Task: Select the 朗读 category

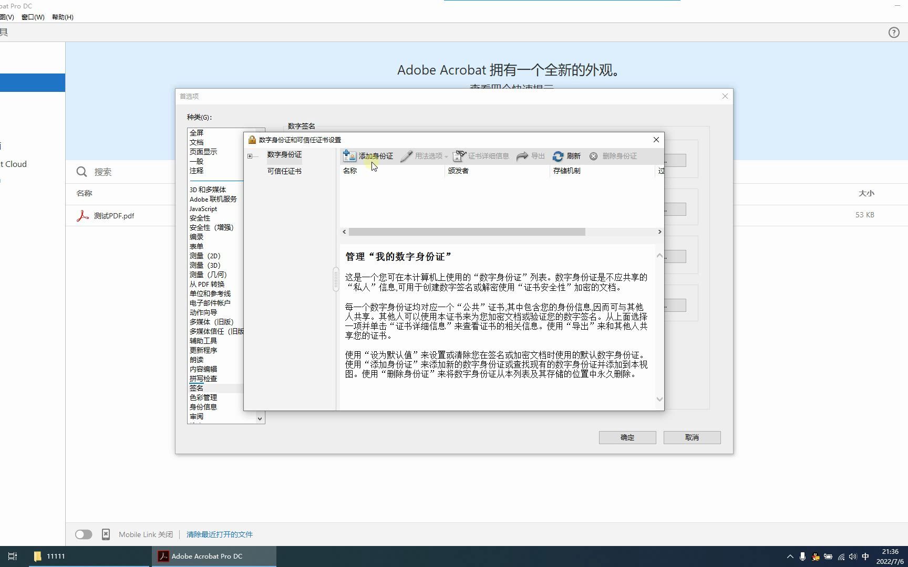Action: 197,360
